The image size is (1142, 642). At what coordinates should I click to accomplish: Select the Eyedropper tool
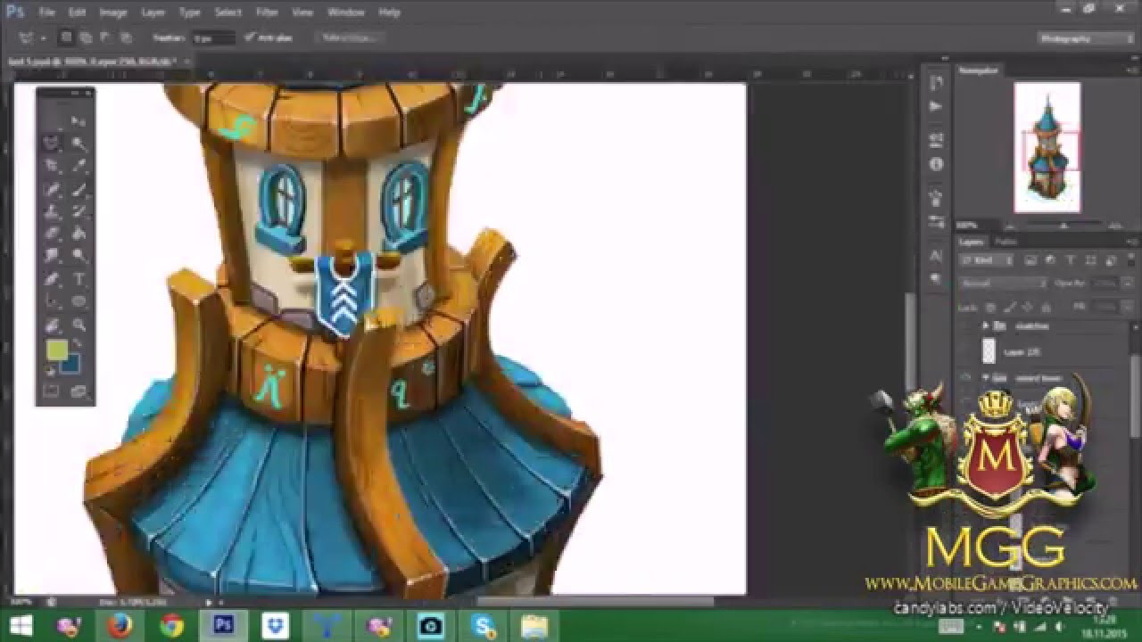pos(79,166)
